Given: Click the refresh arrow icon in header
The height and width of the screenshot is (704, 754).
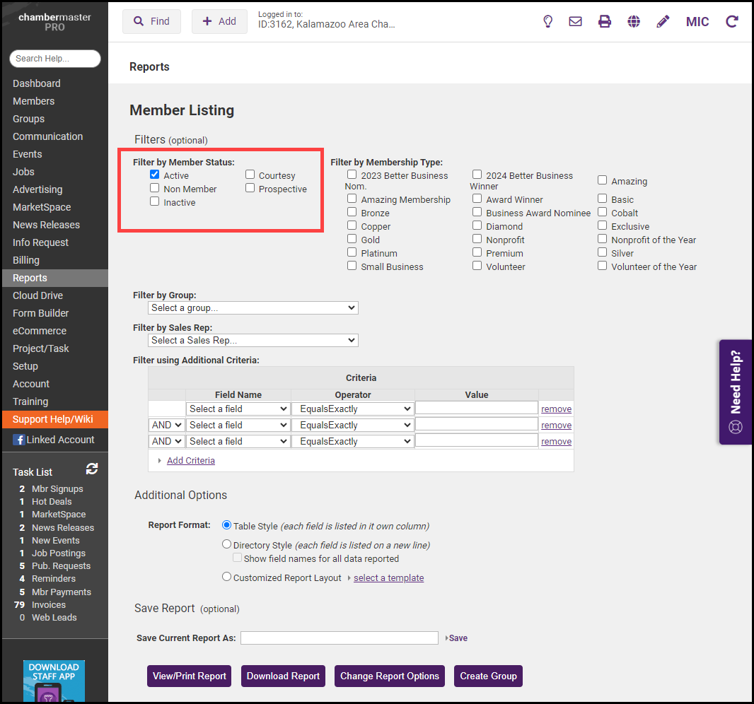Looking at the screenshot, I should 732,21.
